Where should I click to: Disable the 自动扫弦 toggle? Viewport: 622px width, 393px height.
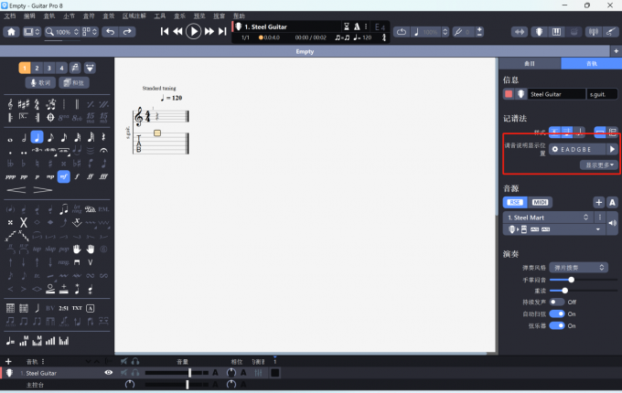(x=555, y=313)
